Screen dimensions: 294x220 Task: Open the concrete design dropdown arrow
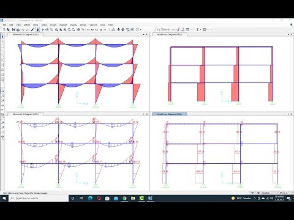[x=208, y=29]
